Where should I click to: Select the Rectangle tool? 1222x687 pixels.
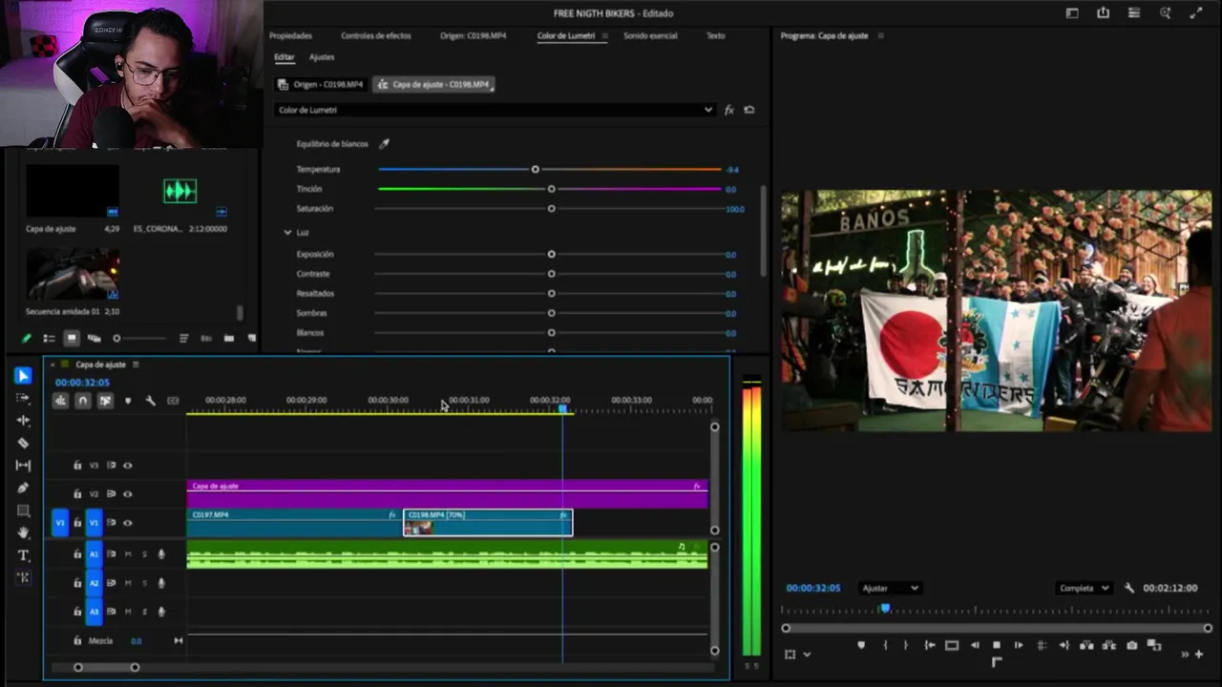(23, 510)
